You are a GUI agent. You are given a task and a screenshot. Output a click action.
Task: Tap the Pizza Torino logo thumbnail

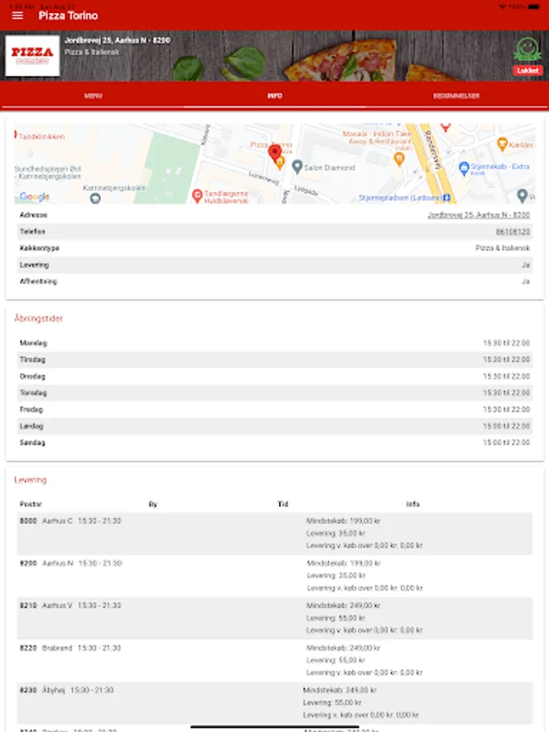click(33, 55)
